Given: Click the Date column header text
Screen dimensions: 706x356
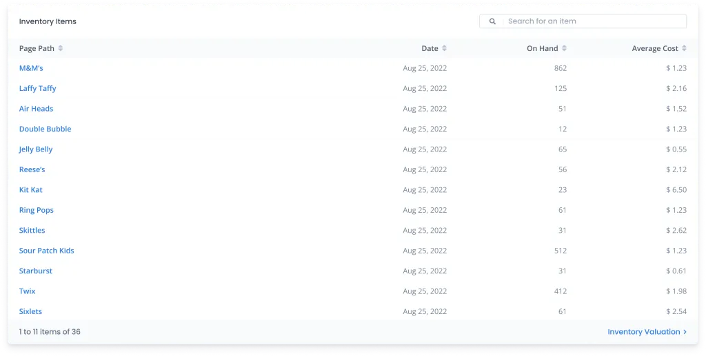Looking at the screenshot, I should coord(430,48).
